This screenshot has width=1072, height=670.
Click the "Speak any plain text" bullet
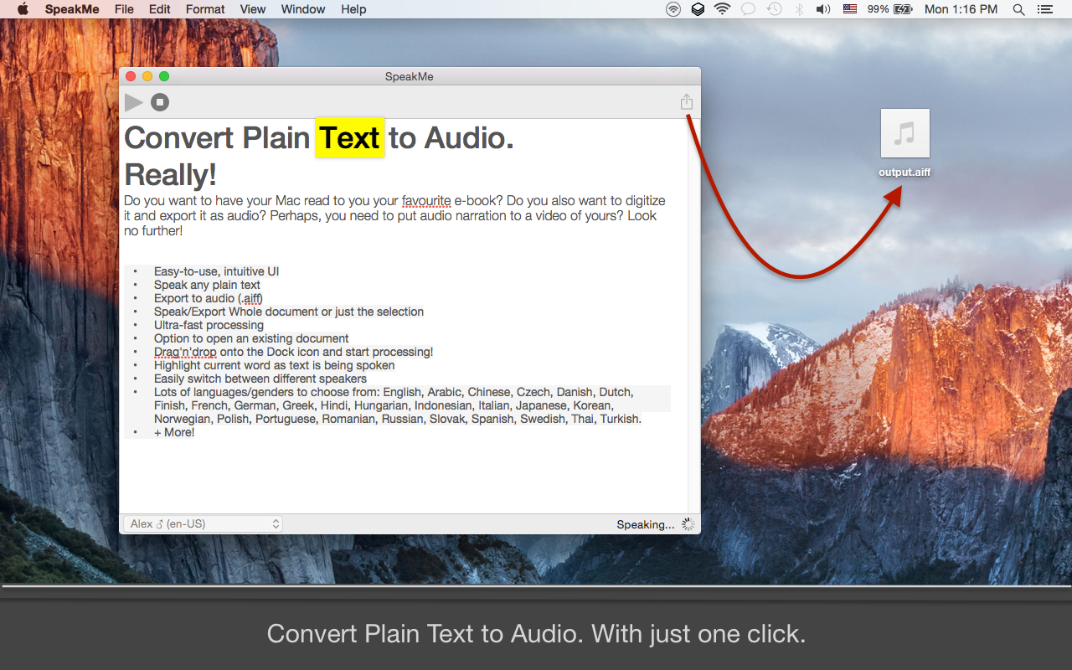click(x=207, y=285)
